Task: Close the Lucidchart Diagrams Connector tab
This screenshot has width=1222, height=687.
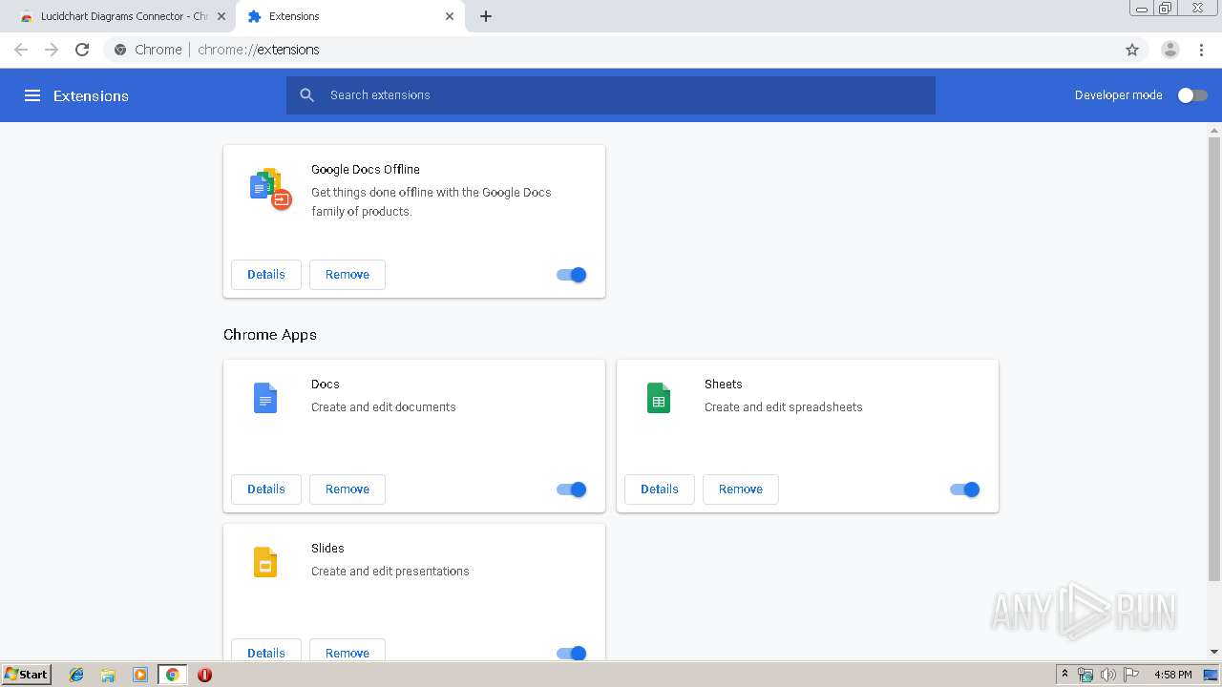Action: [x=221, y=16]
